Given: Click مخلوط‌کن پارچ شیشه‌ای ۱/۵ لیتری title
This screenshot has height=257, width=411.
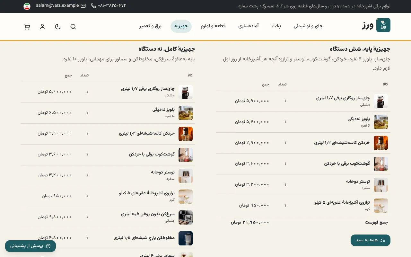Looking at the screenshot, I should click(x=144, y=238).
